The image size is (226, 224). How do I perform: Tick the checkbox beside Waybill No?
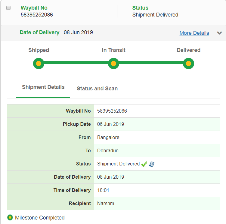click(x=8, y=8)
